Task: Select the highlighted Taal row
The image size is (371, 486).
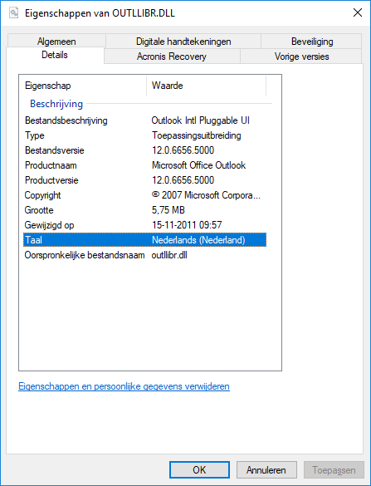Action: point(145,240)
